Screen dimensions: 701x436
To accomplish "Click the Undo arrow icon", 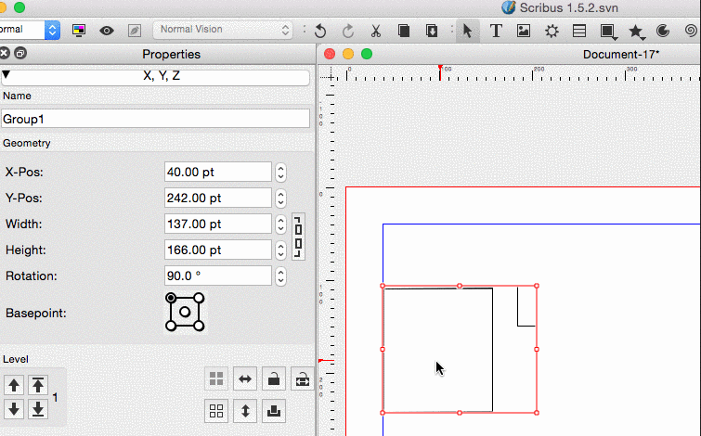I will 320,31.
